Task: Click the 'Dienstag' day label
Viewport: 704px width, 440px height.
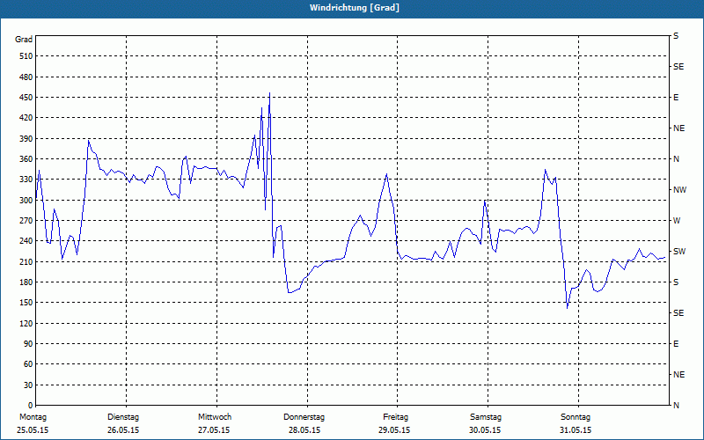Action: (123, 417)
